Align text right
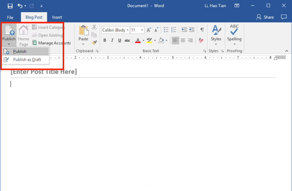The height and width of the screenshot is (191, 292). point(190,40)
